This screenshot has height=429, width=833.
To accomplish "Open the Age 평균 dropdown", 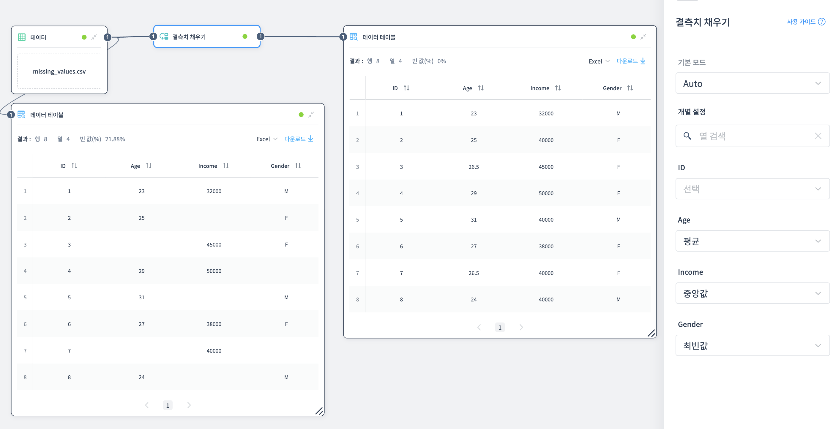I will 752,241.
